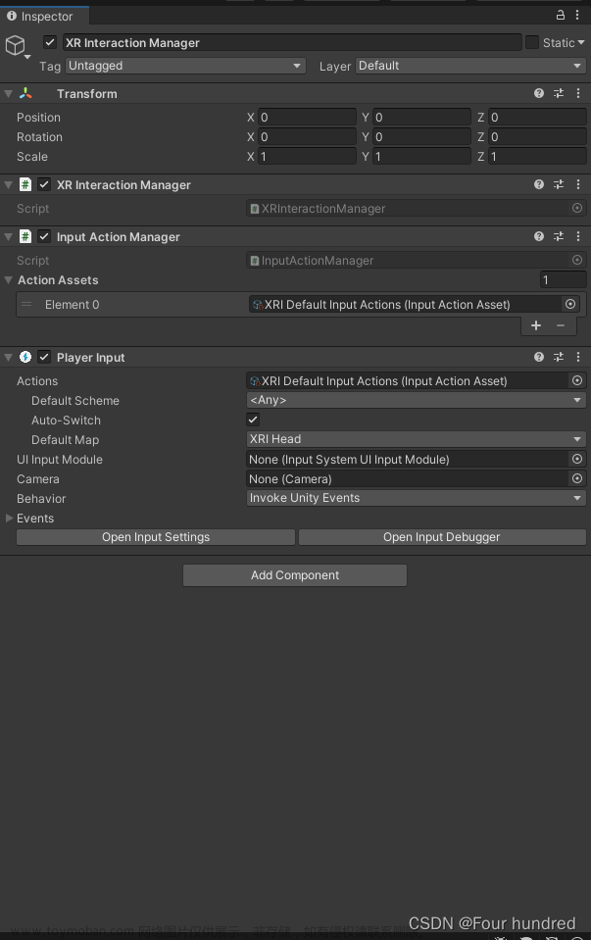Click the Transform component help icon
Image resolution: width=591 pixels, height=940 pixels.
click(x=537, y=93)
